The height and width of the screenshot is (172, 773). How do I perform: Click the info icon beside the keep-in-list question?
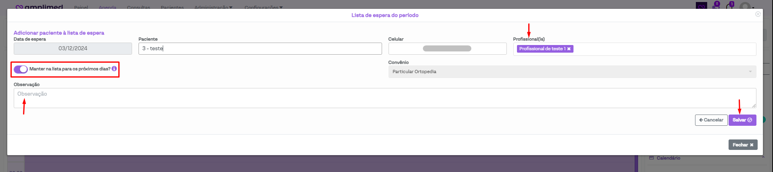(x=114, y=69)
